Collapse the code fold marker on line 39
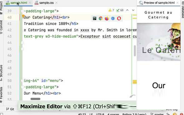 click(x=22, y=11)
